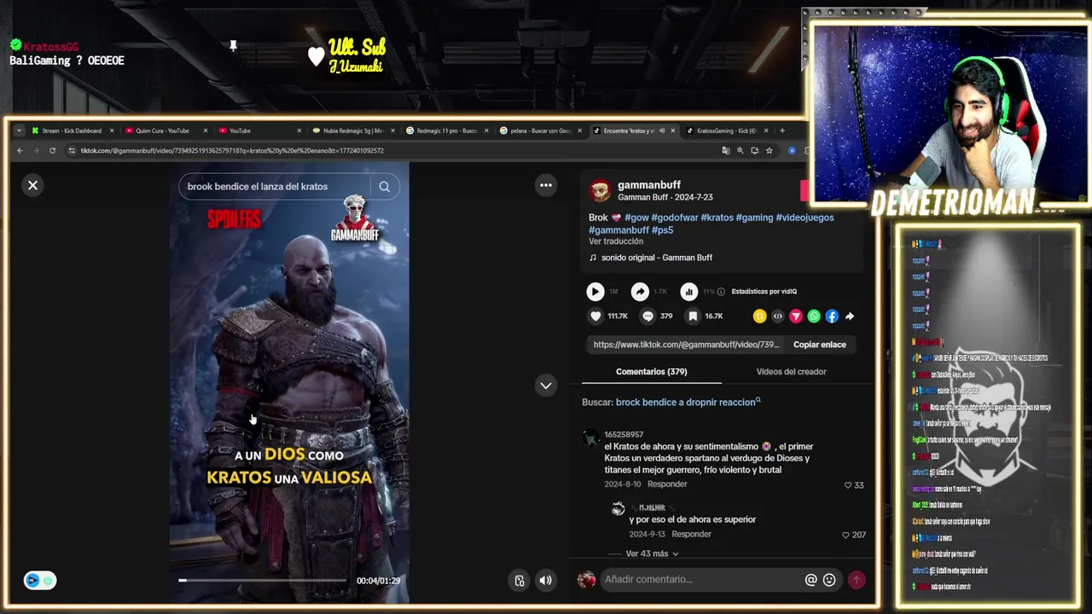Switch to pelana - Buscar con Google tab
This screenshot has width=1092, height=614.
pos(541,130)
